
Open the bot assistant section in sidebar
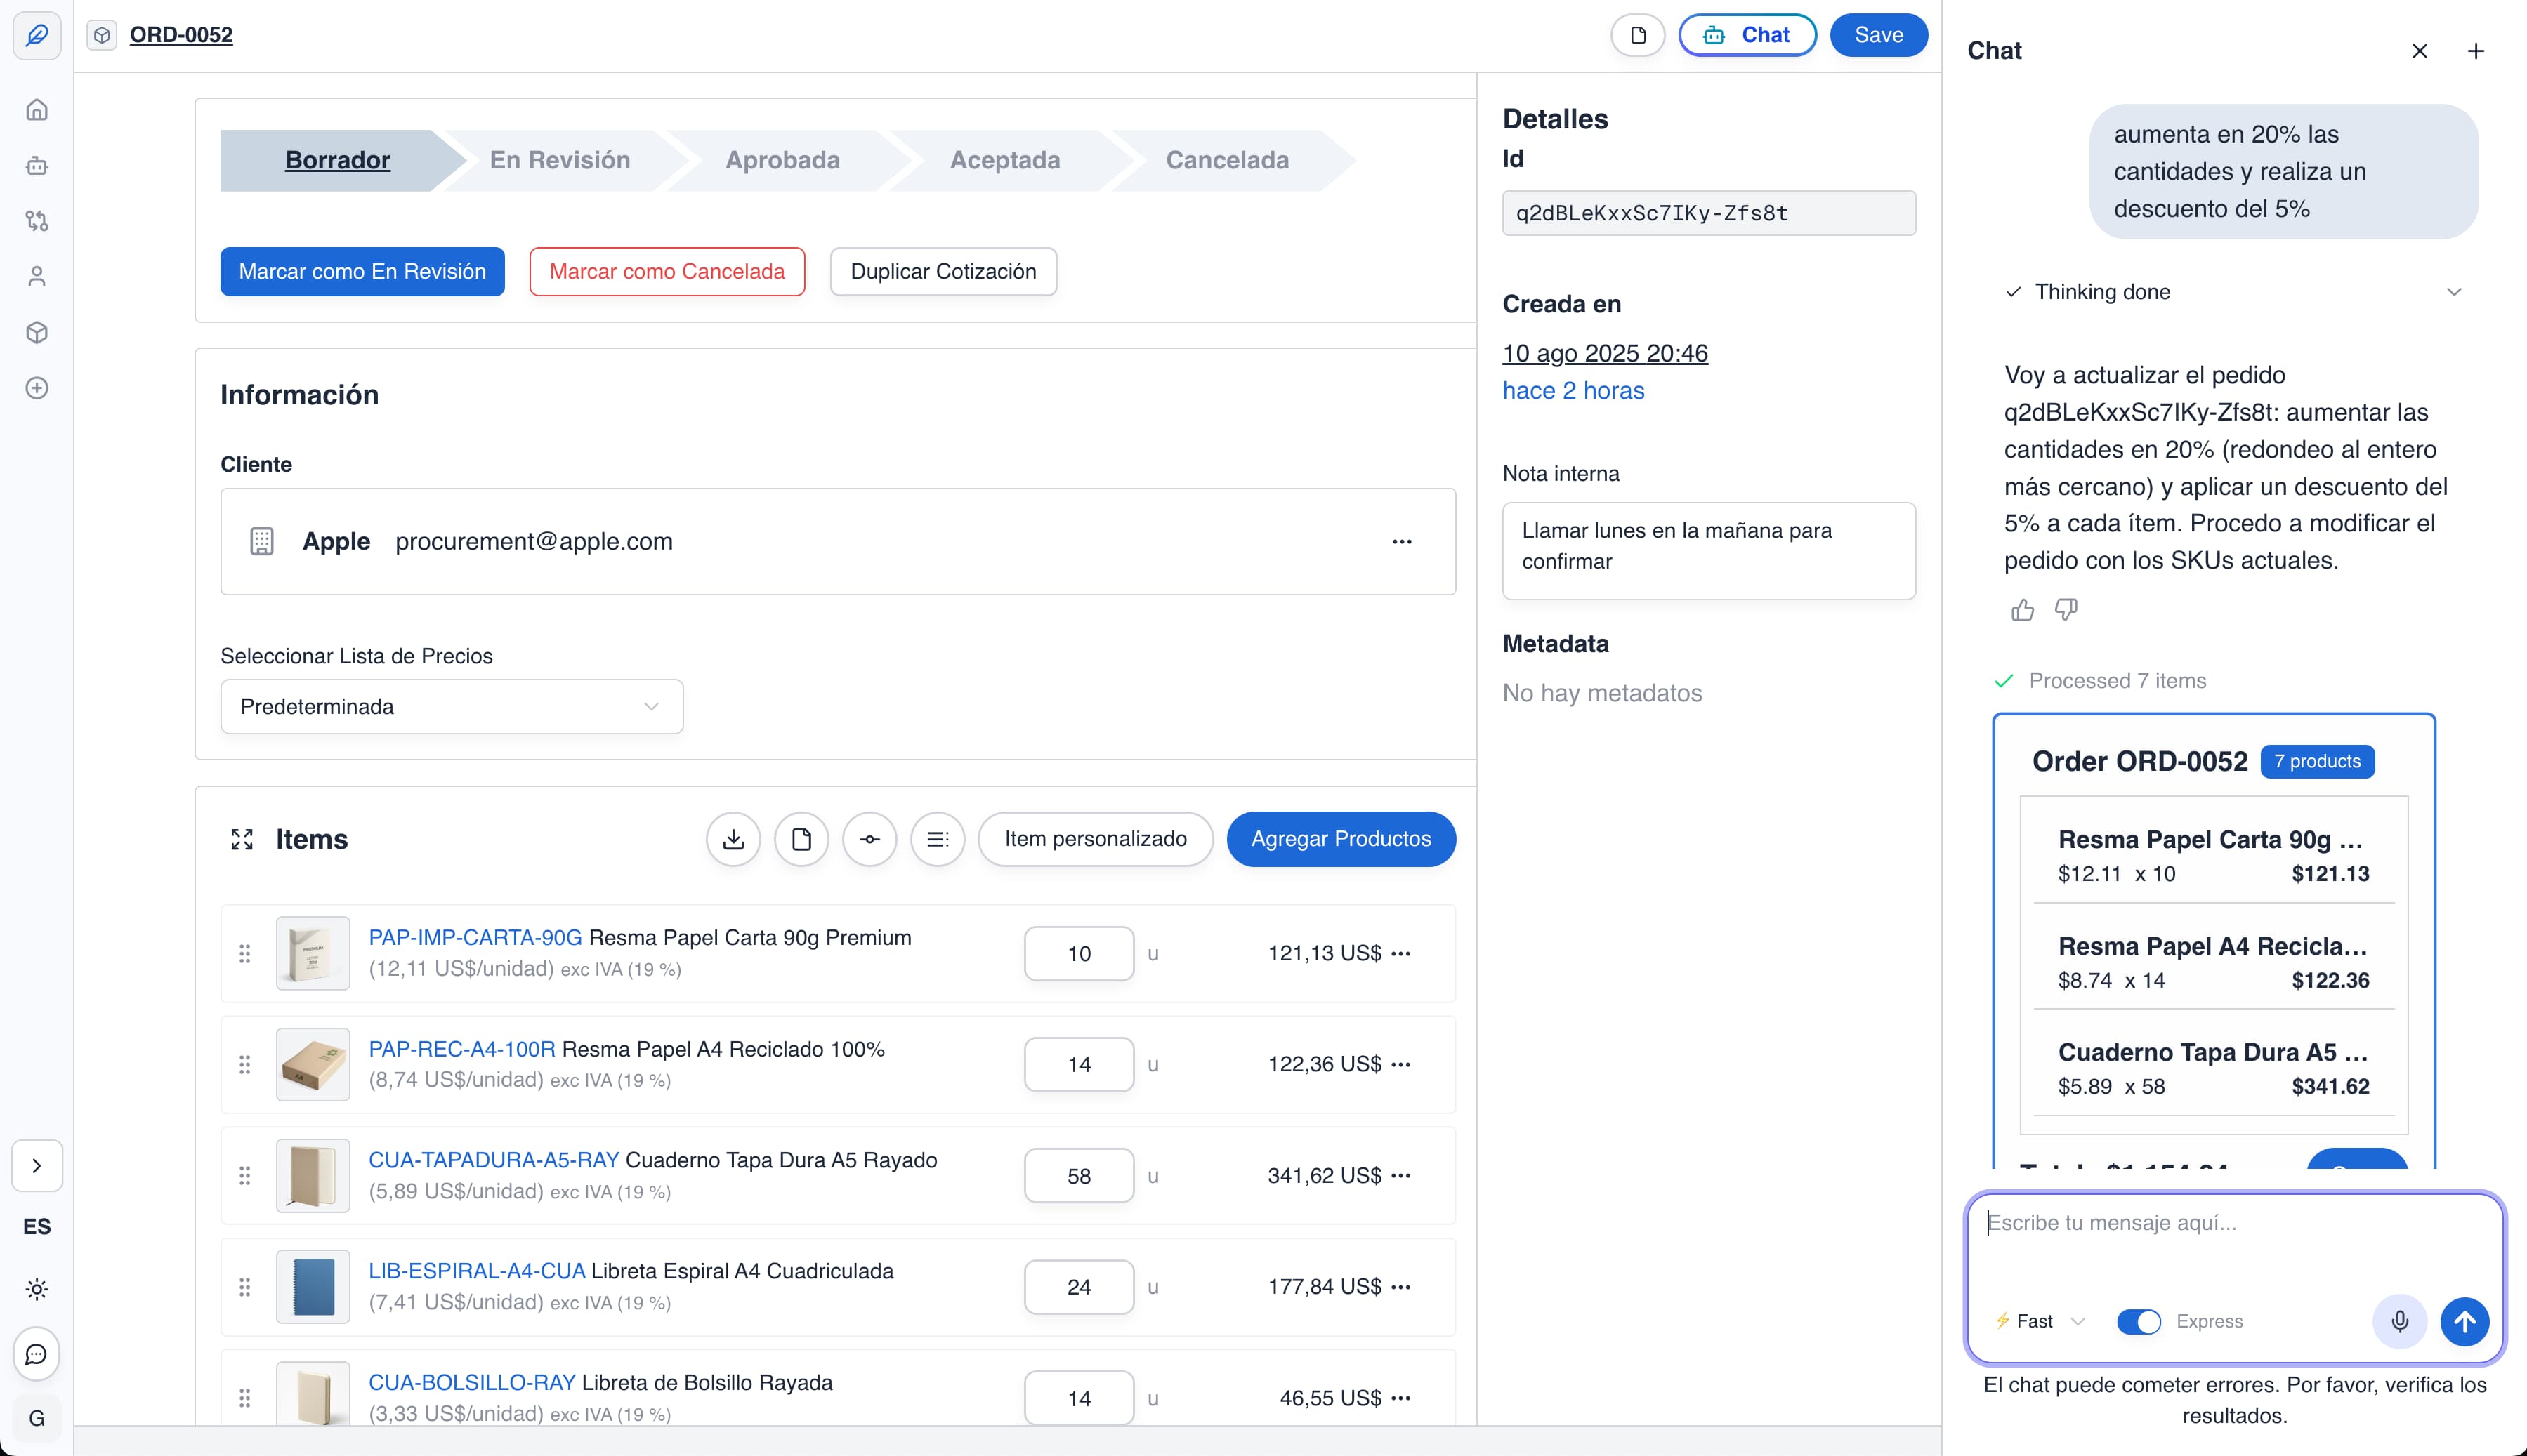click(37, 166)
